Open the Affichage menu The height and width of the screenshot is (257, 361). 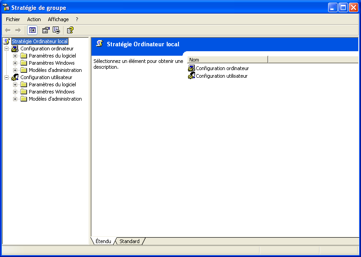pyautogui.click(x=58, y=19)
